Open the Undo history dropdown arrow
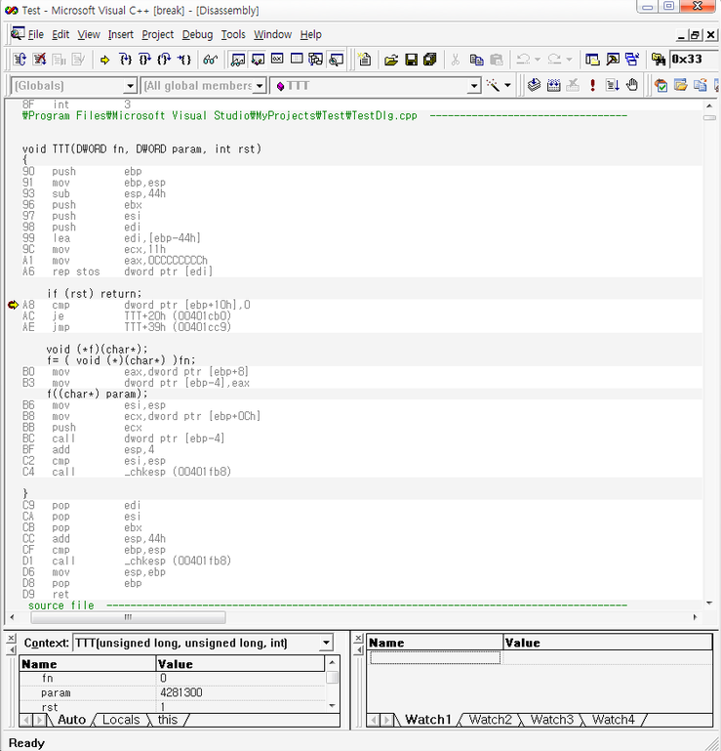Viewport: 721px width, 751px height. (x=538, y=60)
